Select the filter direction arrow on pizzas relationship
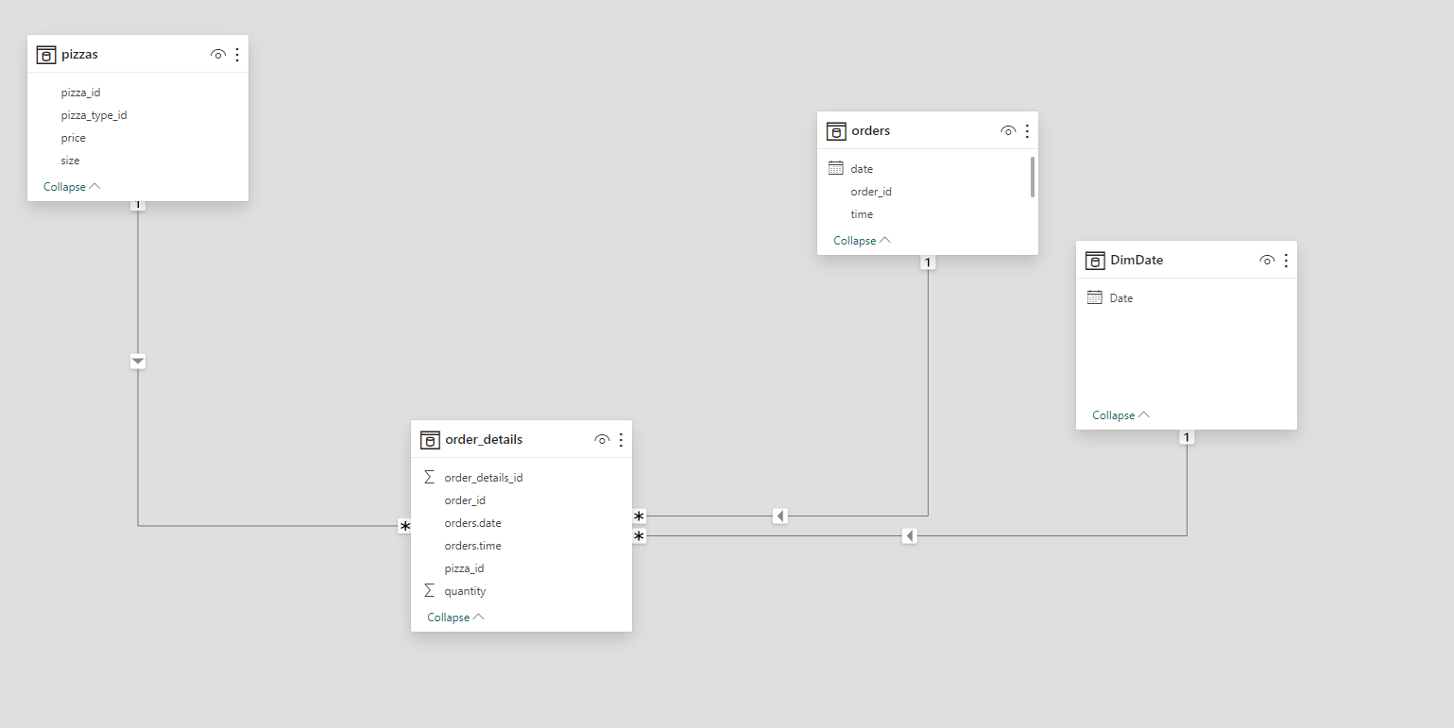The width and height of the screenshot is (1454, 728). point(138,362)
